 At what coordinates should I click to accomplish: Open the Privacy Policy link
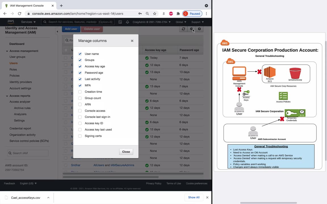click(154, 183)
